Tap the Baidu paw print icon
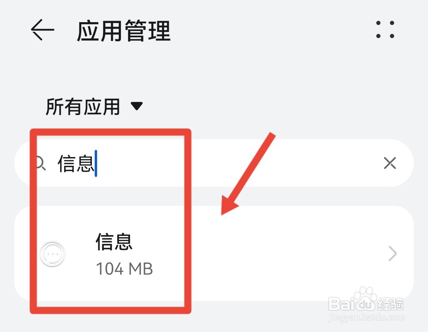Image resolution: width=428 pixels, height=332 pixels. tap(365, 298)
